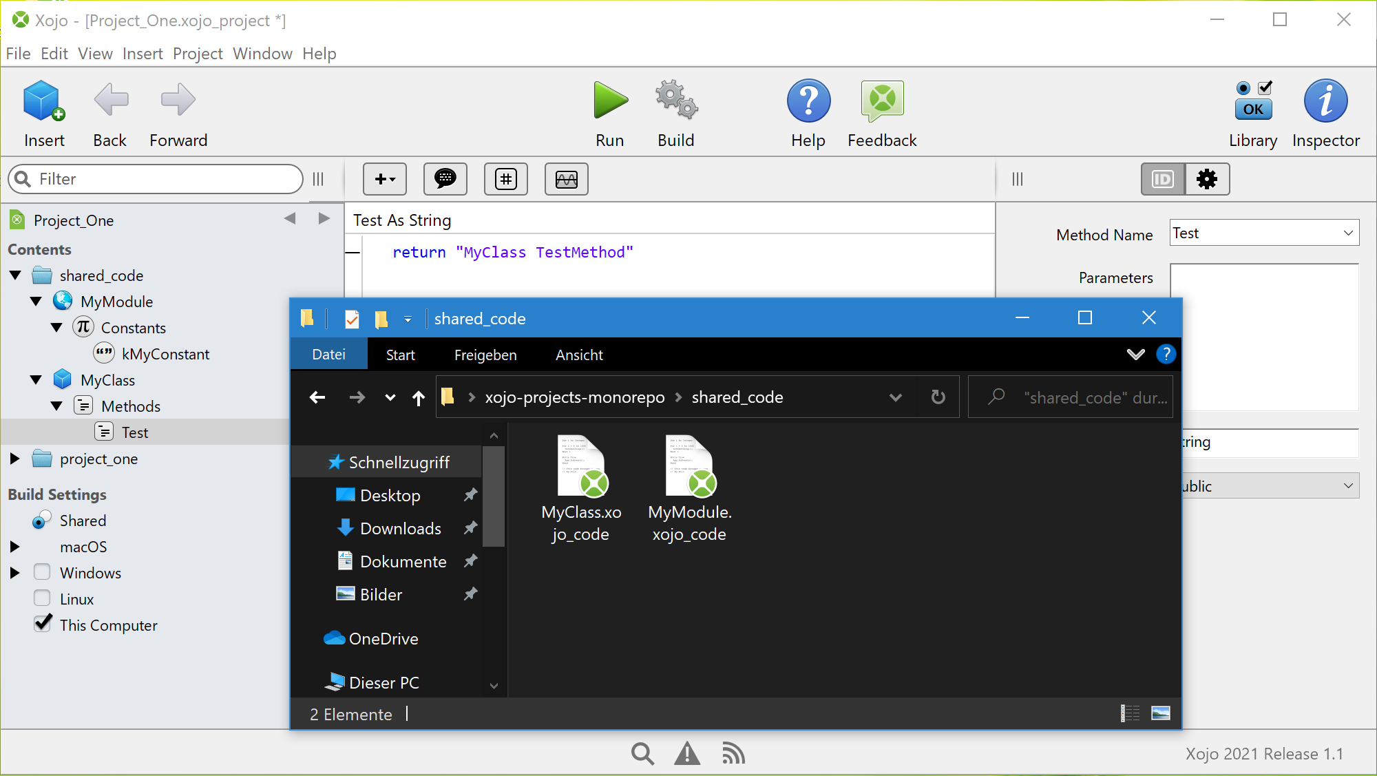Open MyClass.xojo_code file in Explorer
The image size is (1377, 776).
pos(581,489)
